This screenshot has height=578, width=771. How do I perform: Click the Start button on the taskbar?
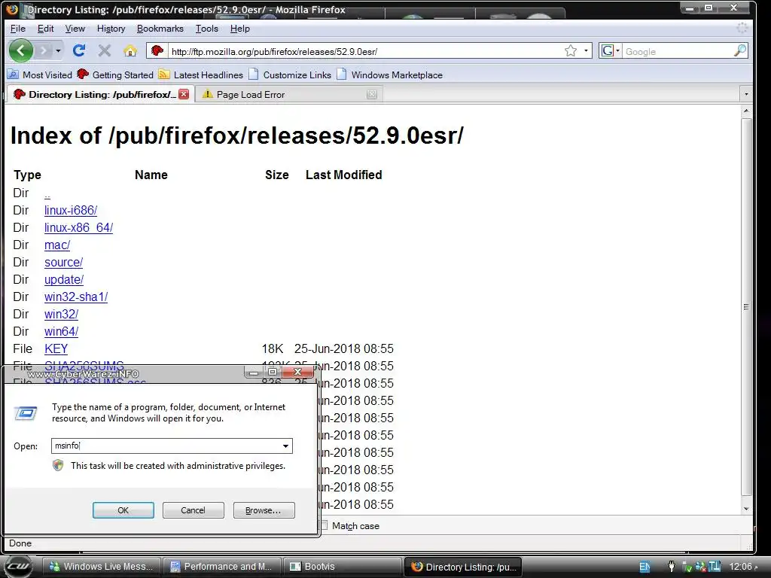pos(18,566)
